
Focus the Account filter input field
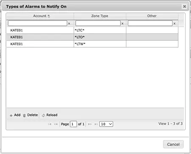pyautogui.click(x=37, y=23)
